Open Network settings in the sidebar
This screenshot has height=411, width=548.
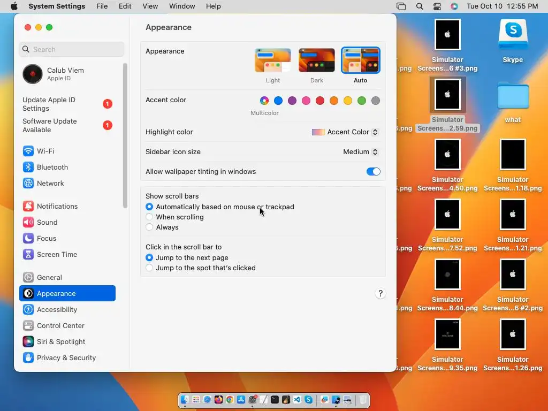(x=43, y=183)
